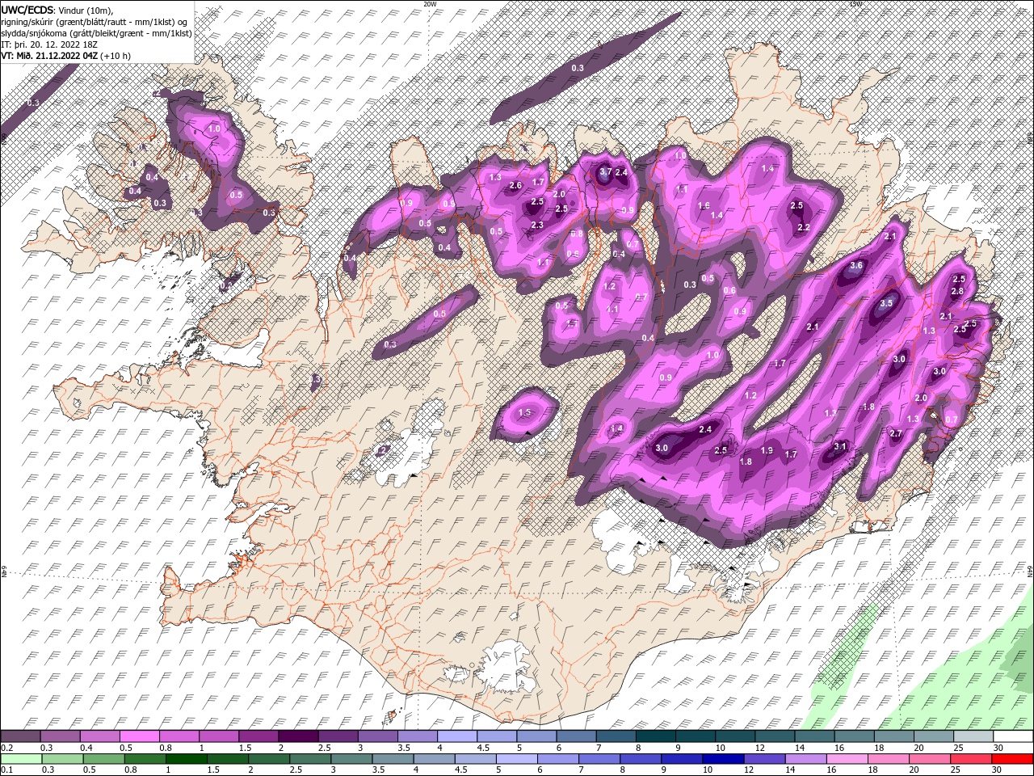The width and height of the screenshot is (1034, 776).
Task: Click the 2.8 value in eastern Iceland
Action: coord(957,291)
